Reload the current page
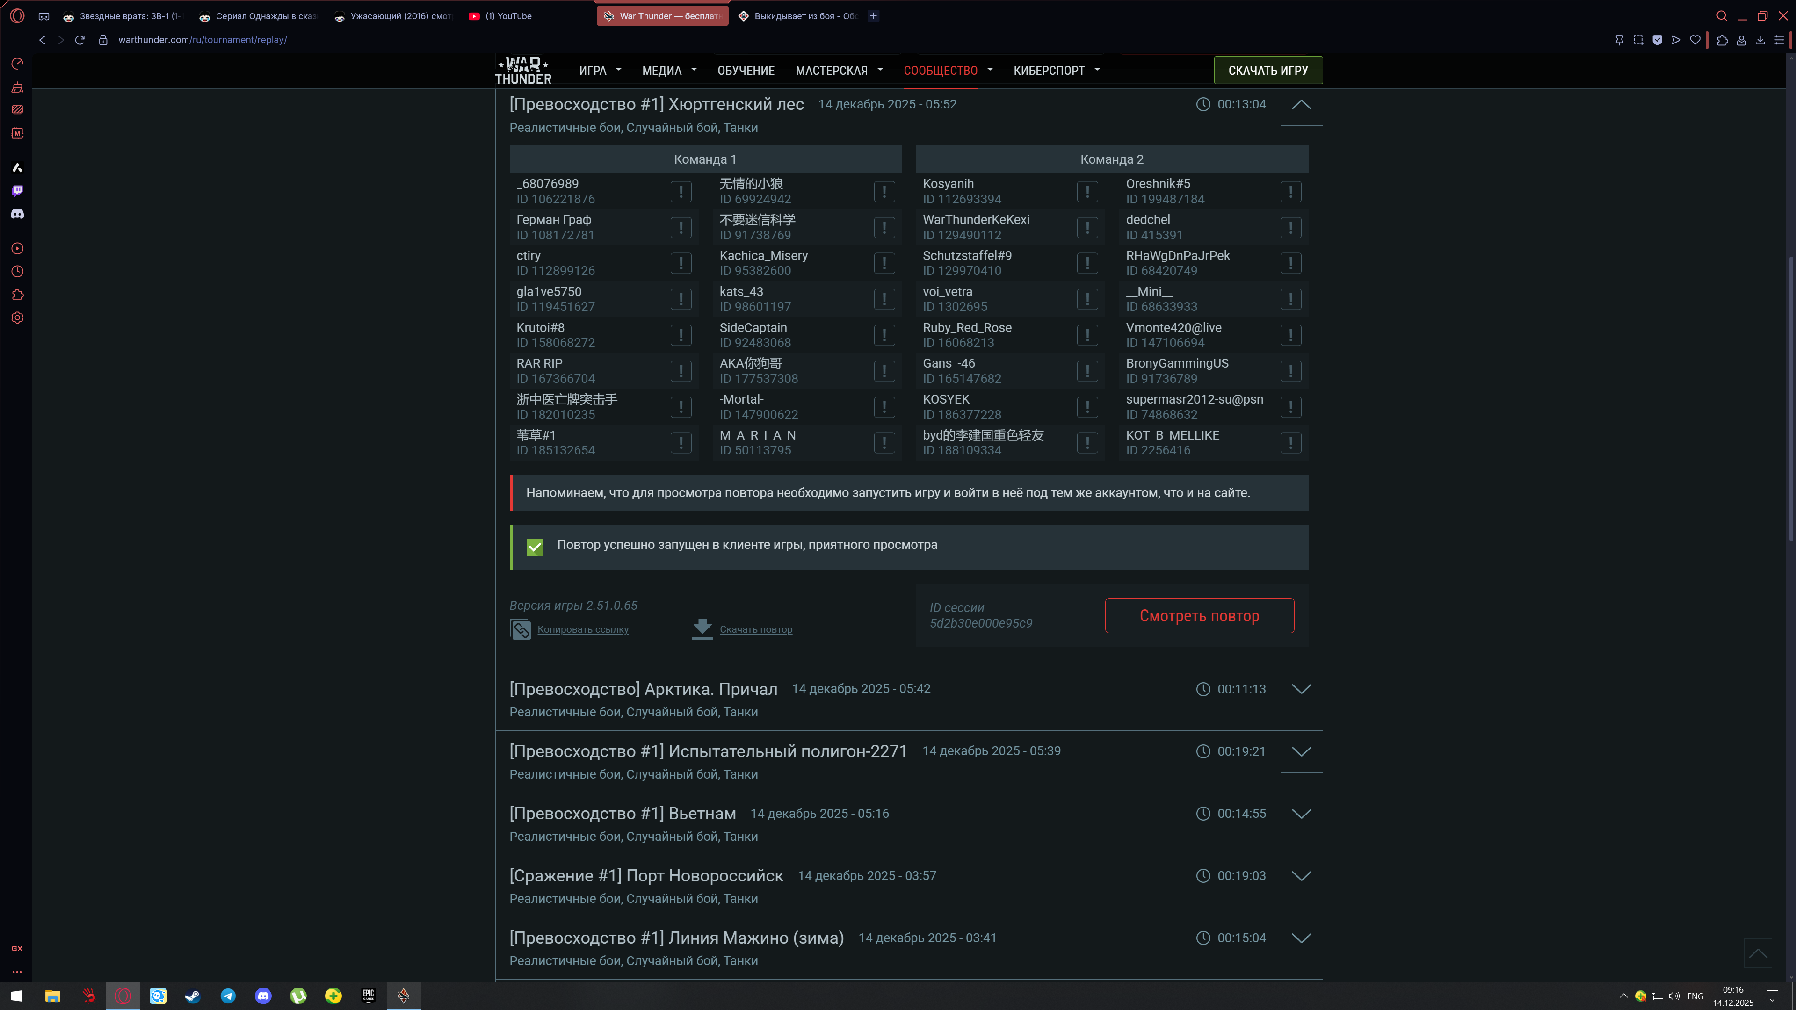The image size is (1796, 1010). click(x=80, y=40)
